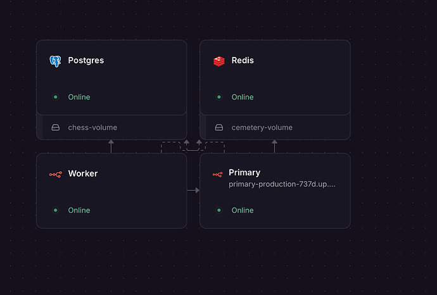
Task: Open the cemetery-volume storage entry
Action: click(x=262, y=127)
